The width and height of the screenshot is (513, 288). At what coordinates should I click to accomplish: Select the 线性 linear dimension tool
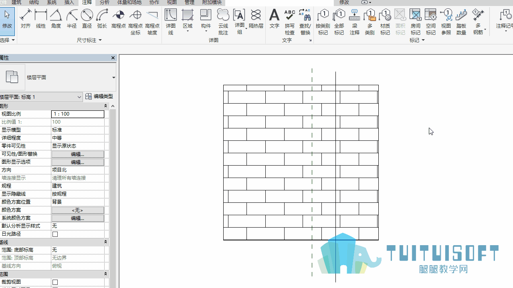41,19
